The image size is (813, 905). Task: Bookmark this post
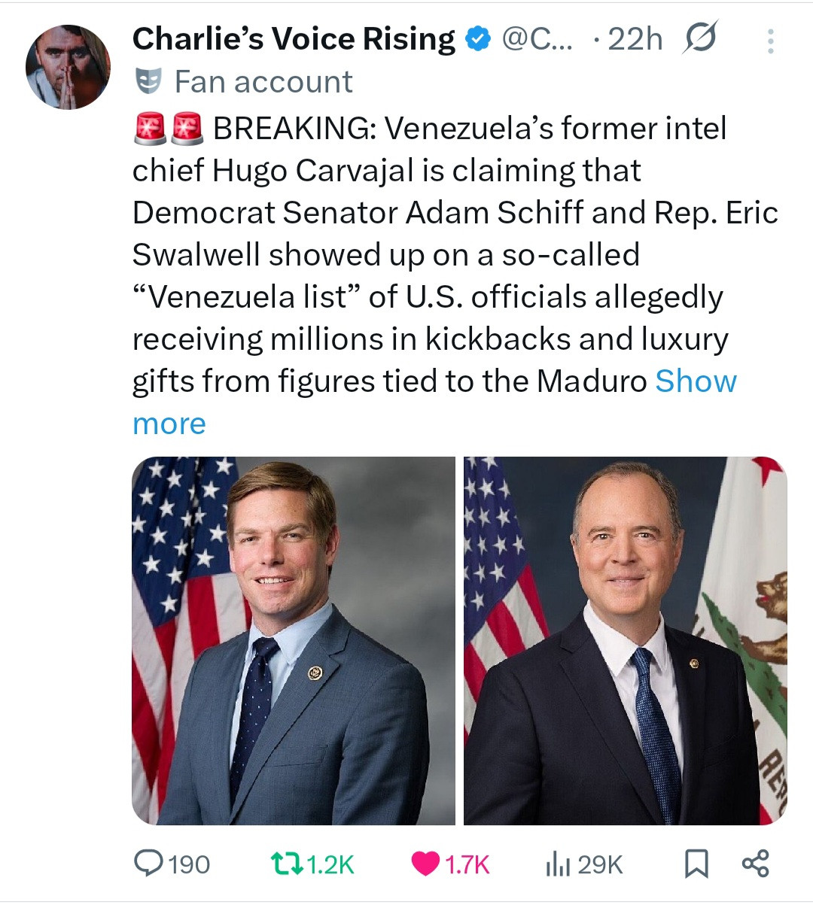pos(696,864)
